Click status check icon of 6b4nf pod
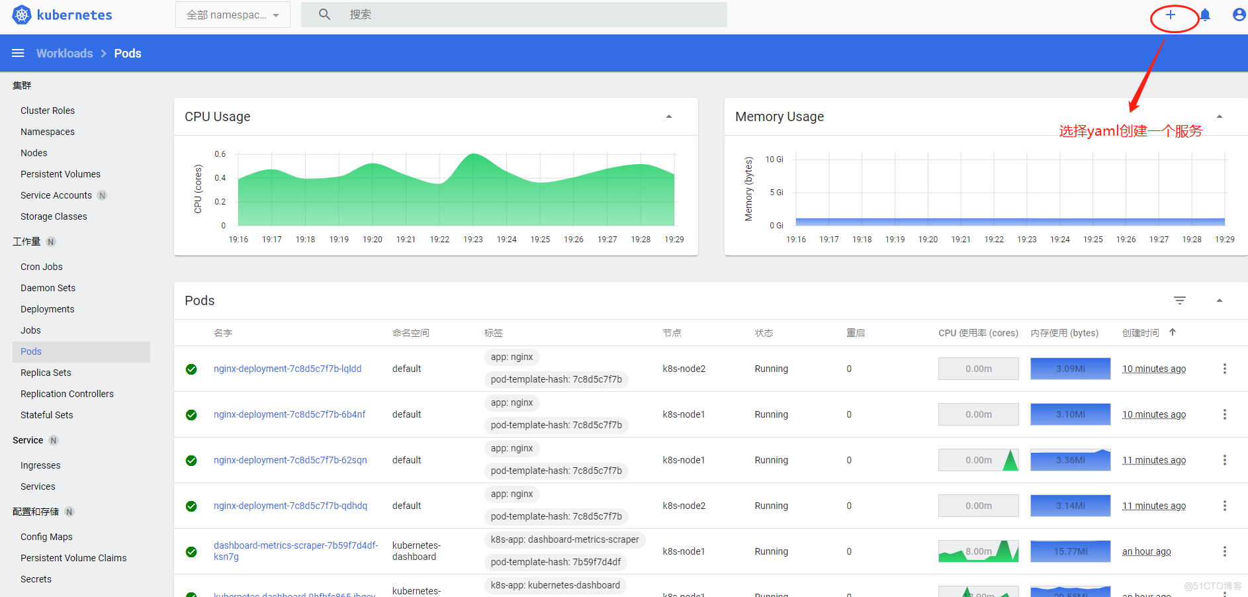 coord(191,415)
